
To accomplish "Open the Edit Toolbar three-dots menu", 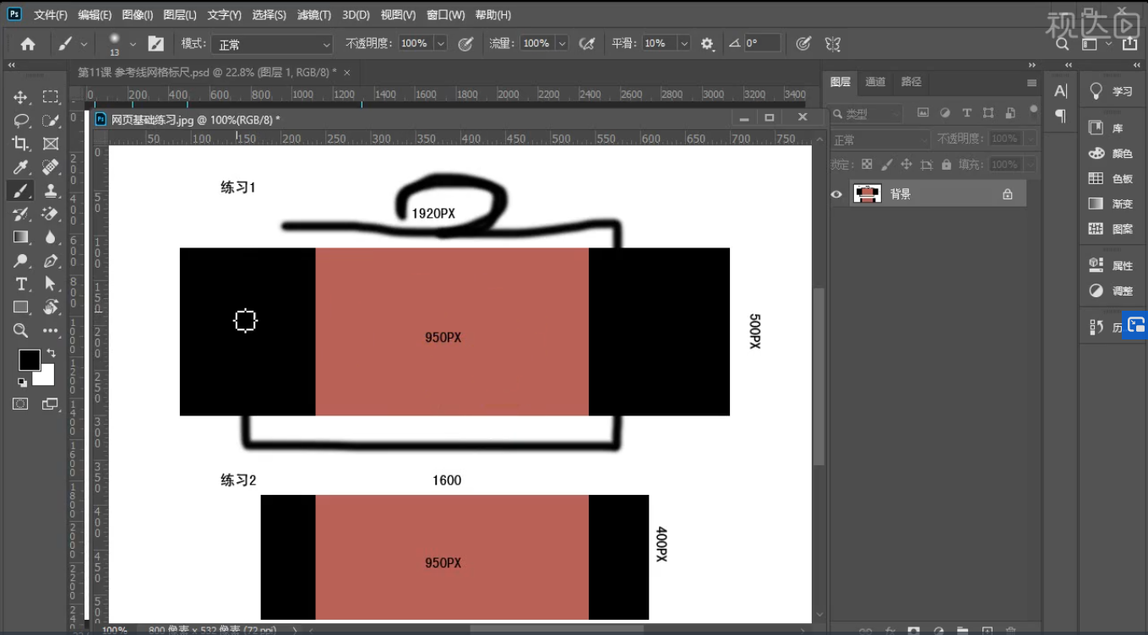I will (x=51, y=331).
